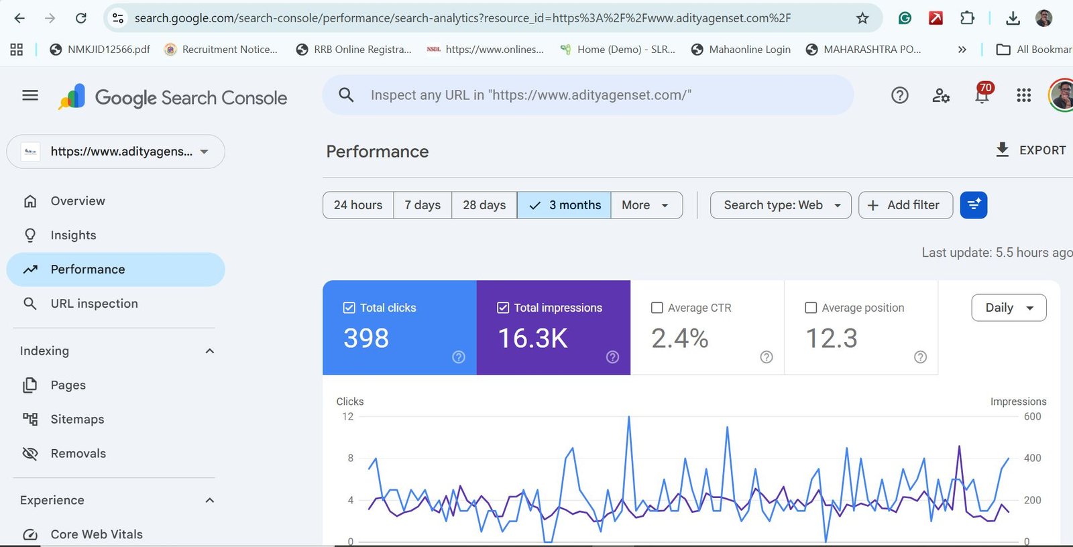Bookmark this page with star icon
Image resolution: width=1073 pixels, height=547 pixels.
click(862, 18)
